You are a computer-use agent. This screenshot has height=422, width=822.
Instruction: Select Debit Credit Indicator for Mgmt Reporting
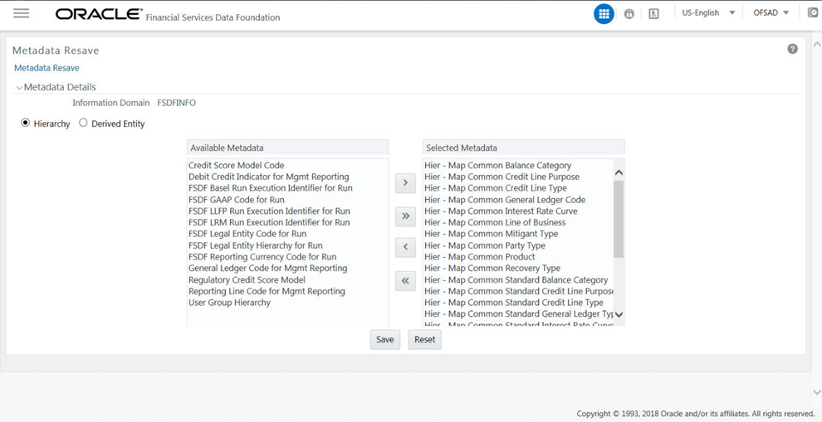pos(269,177)
